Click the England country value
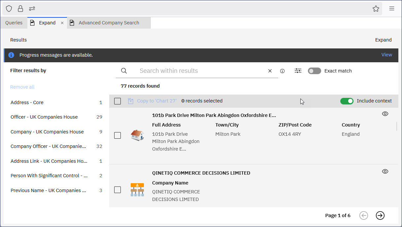402x227 pixels. click(351, 134)
